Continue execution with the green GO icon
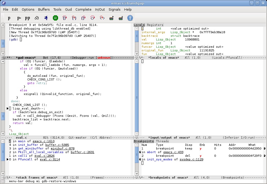 point(55,18)
